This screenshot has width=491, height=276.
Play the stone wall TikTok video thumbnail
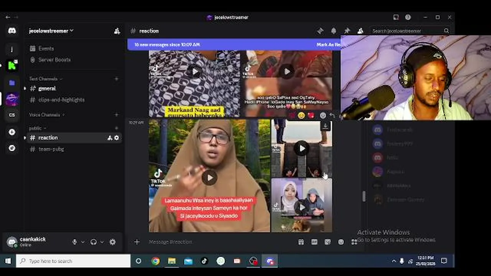point(302,149)
